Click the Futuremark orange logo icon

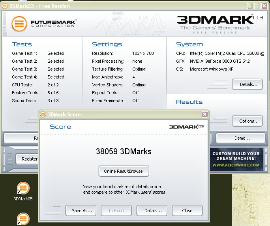[19, 24]
